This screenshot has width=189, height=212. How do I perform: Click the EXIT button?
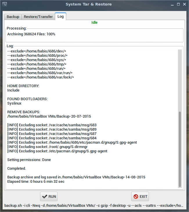point(140,196)
